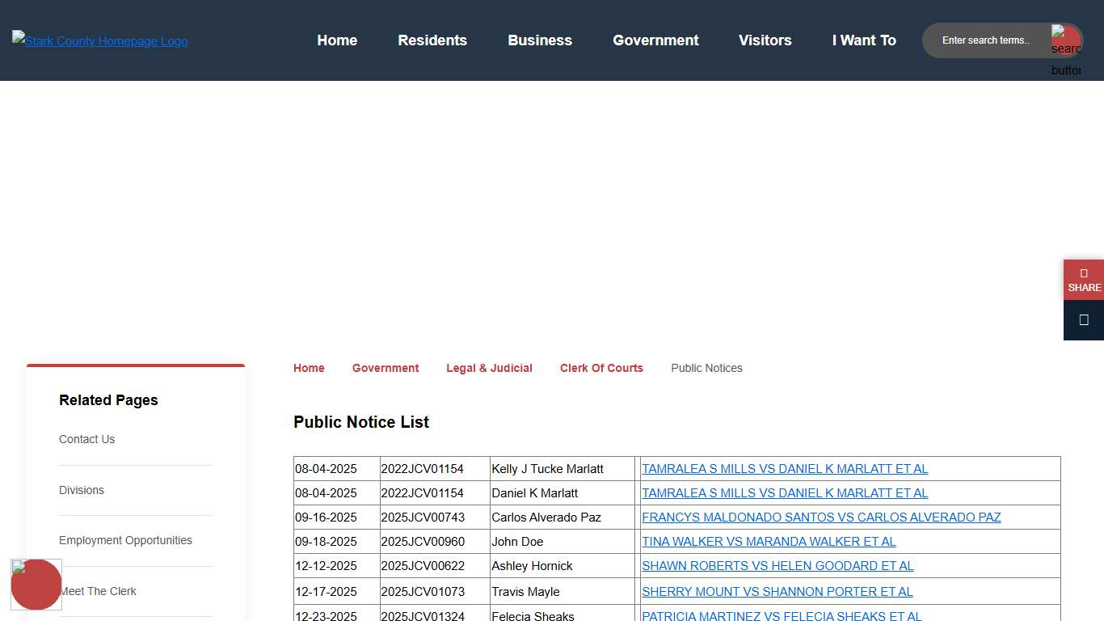Click inside the search terms field

tap(986, 40)
